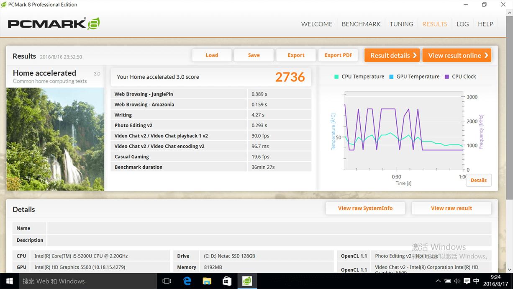Viewport: 513px width, 289px height.
Task: Open the Windows Store taskbar icon
Action: pyautogui.click(x=227, y=281)
